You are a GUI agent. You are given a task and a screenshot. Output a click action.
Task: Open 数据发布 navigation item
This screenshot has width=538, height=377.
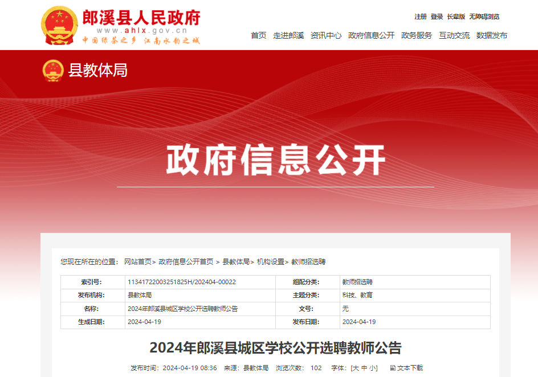coord(492,35)
